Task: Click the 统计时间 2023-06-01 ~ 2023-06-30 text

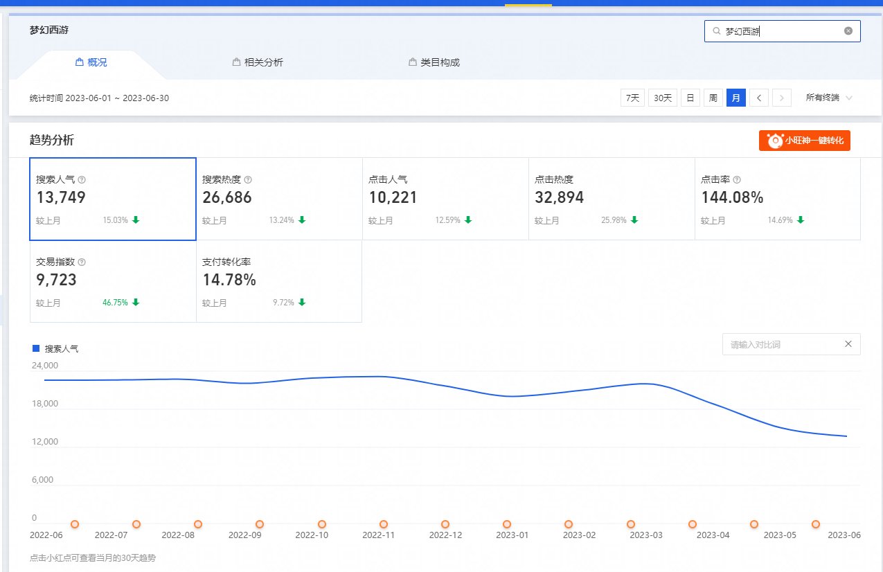Action: [x=100, y=98]
